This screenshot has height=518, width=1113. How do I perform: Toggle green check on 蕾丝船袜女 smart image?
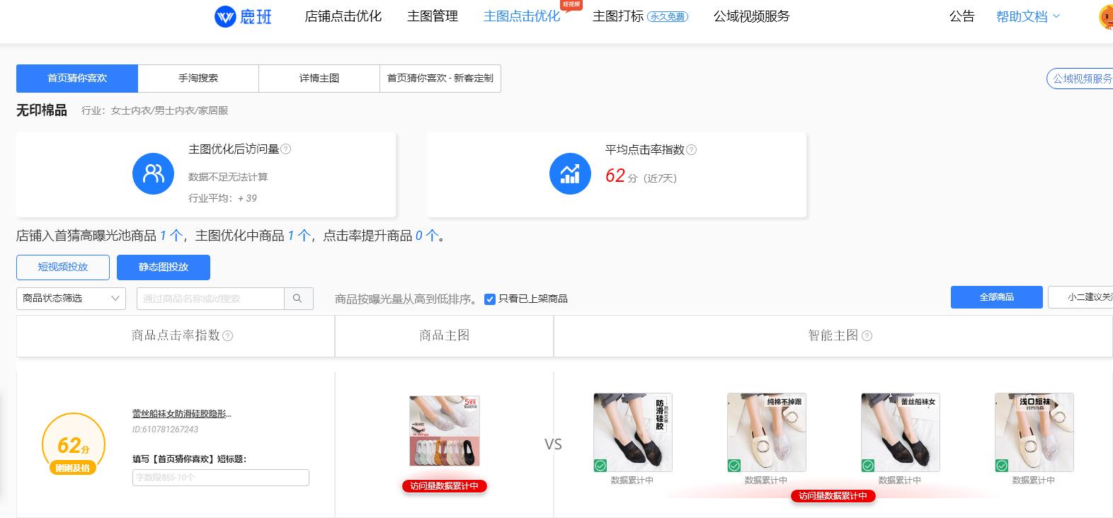tap(868, 465)
